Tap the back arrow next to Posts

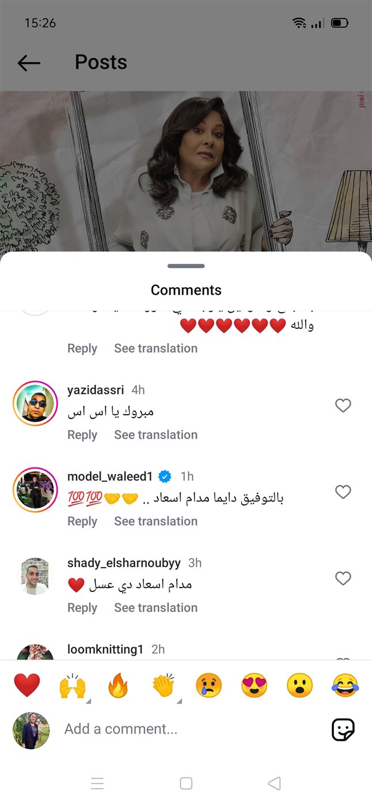(x=29, y=63)
